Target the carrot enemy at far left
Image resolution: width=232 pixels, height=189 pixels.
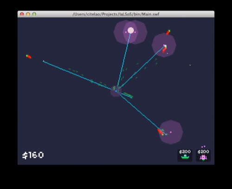tap(29, 57)
